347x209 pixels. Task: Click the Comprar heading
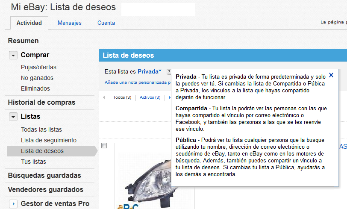coord(35,55)
